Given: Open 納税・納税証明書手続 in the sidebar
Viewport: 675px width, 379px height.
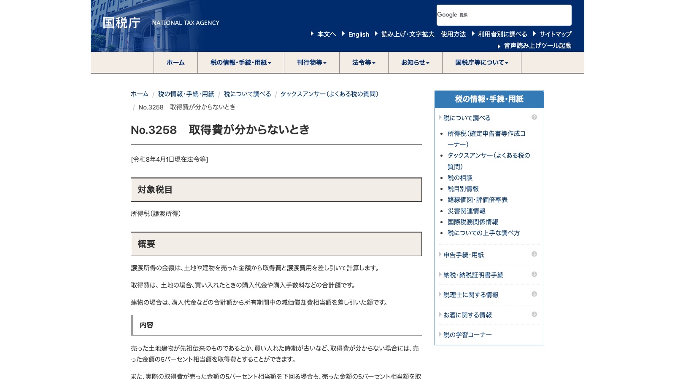Looking at the screenshot, I should [x=473, y=275].
